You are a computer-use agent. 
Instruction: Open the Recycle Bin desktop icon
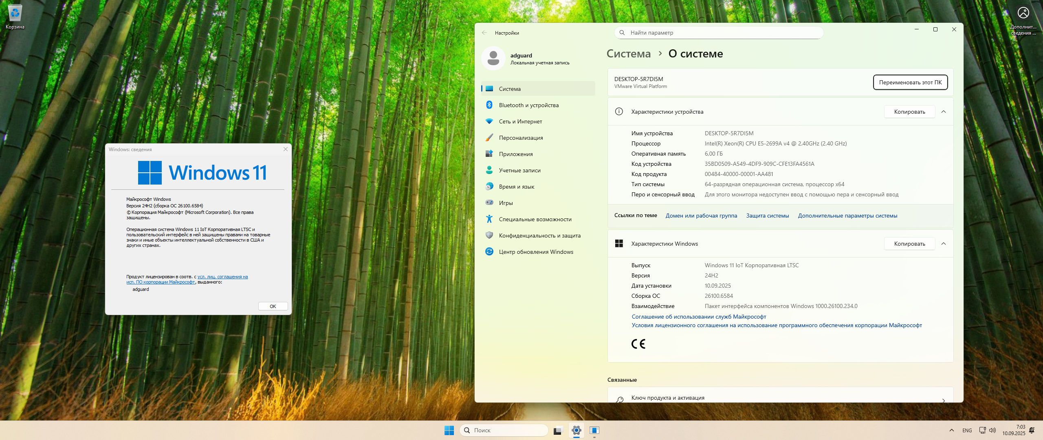click(15, 16)
